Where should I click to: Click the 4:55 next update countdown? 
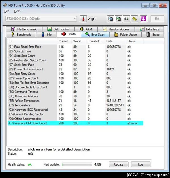coord(97,164)
